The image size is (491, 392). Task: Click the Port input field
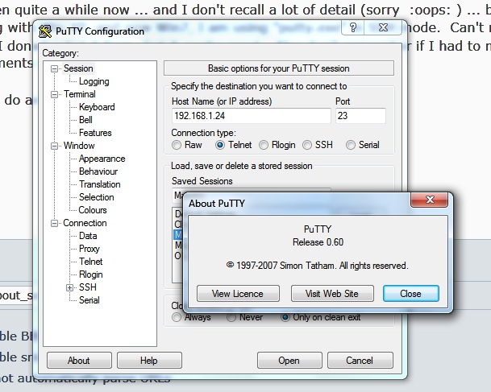(360, 116)
